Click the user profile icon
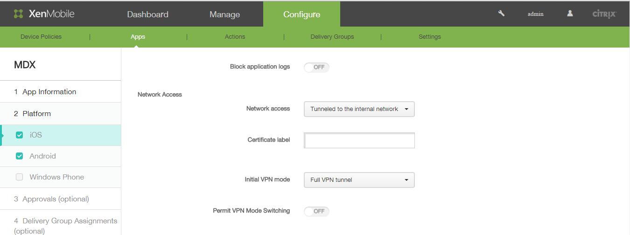This screenshot has width=630, height=235. pyautogui.click(x=570, y=14)
